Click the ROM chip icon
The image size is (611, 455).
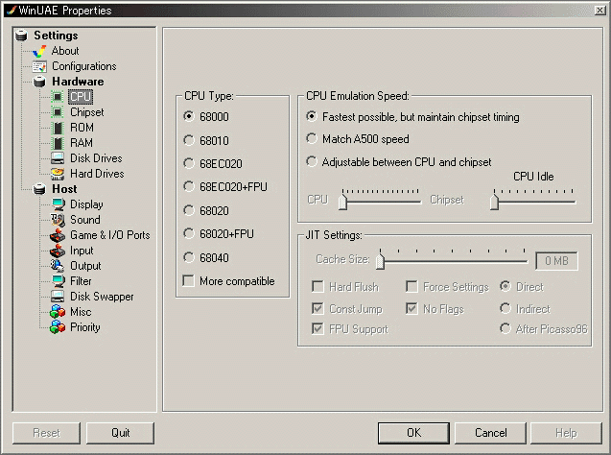[58, 128]
